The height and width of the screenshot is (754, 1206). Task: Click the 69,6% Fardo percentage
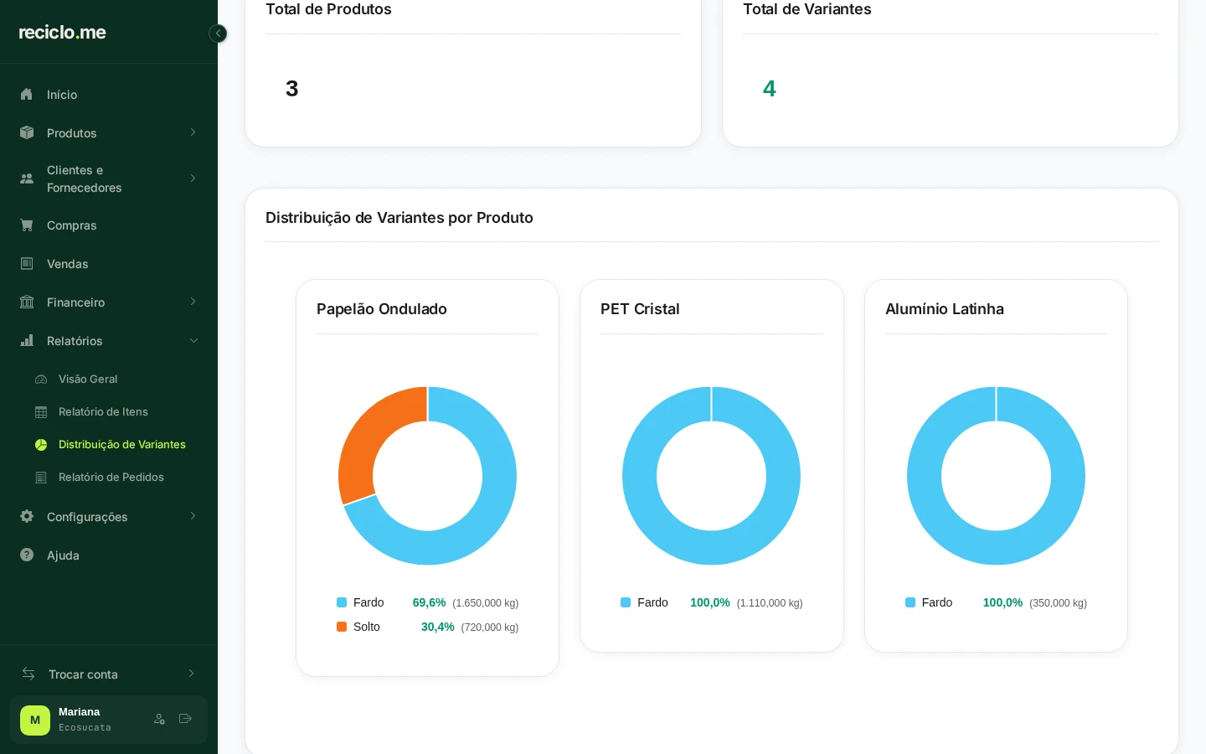(429, 602)
